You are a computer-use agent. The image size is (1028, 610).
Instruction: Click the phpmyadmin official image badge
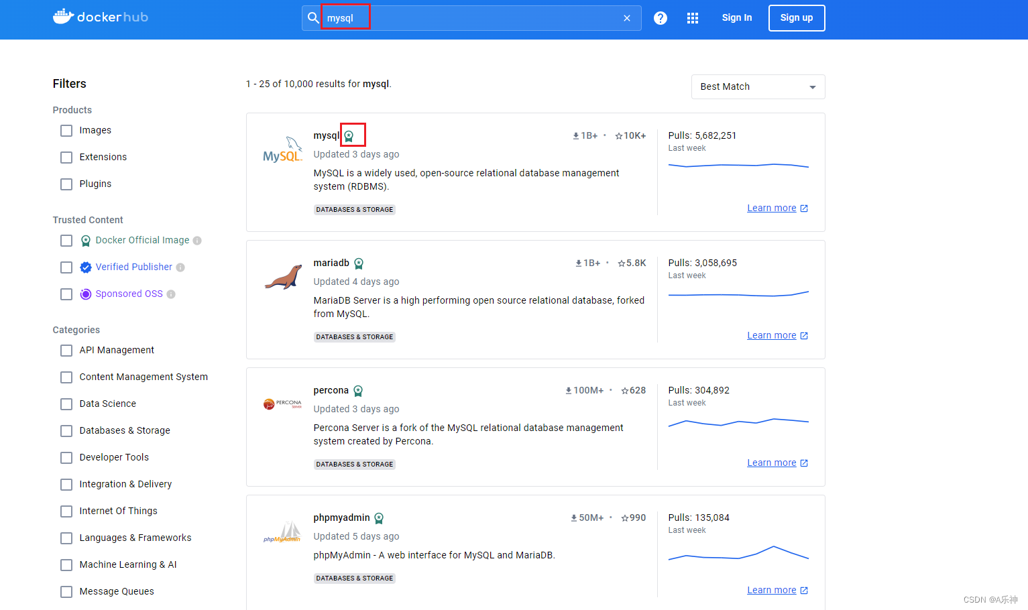point(379,518)
